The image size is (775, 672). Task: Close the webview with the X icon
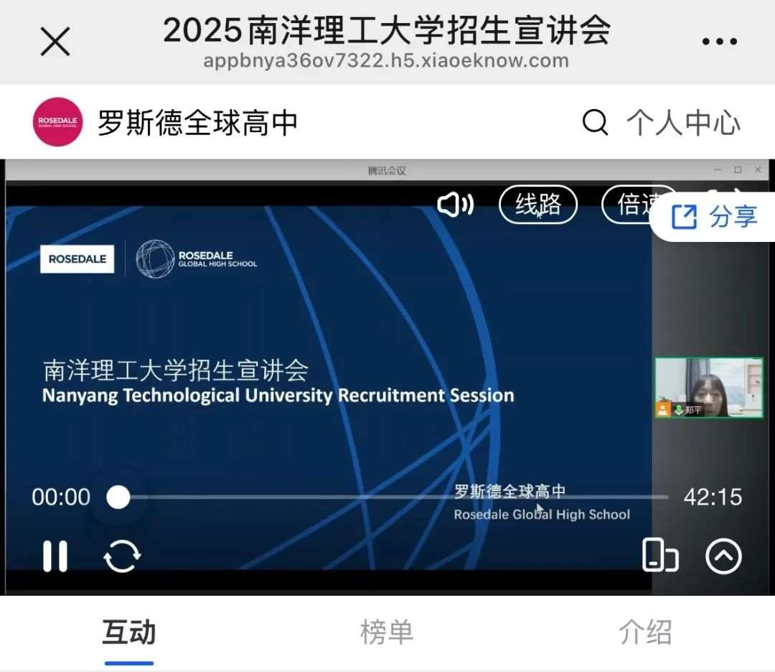[x=55, y=42]
